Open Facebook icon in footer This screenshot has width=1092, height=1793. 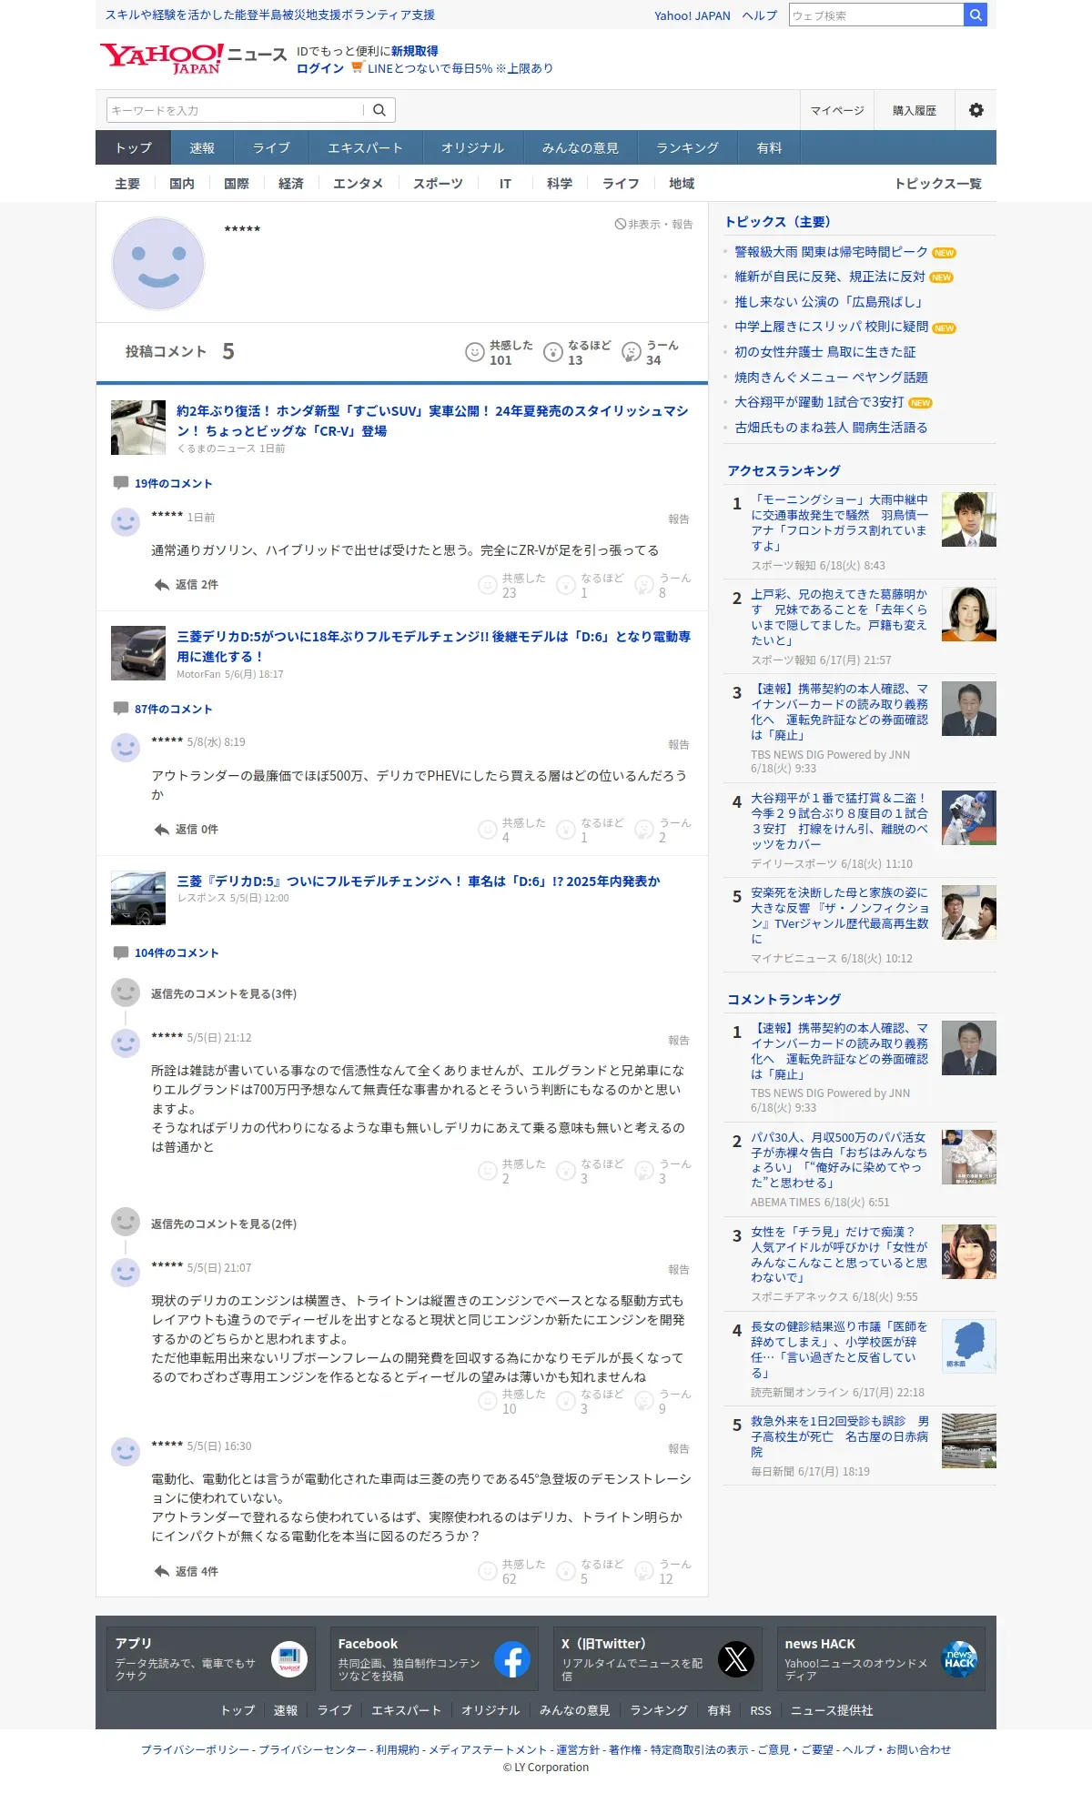(x=512, y=1660)
